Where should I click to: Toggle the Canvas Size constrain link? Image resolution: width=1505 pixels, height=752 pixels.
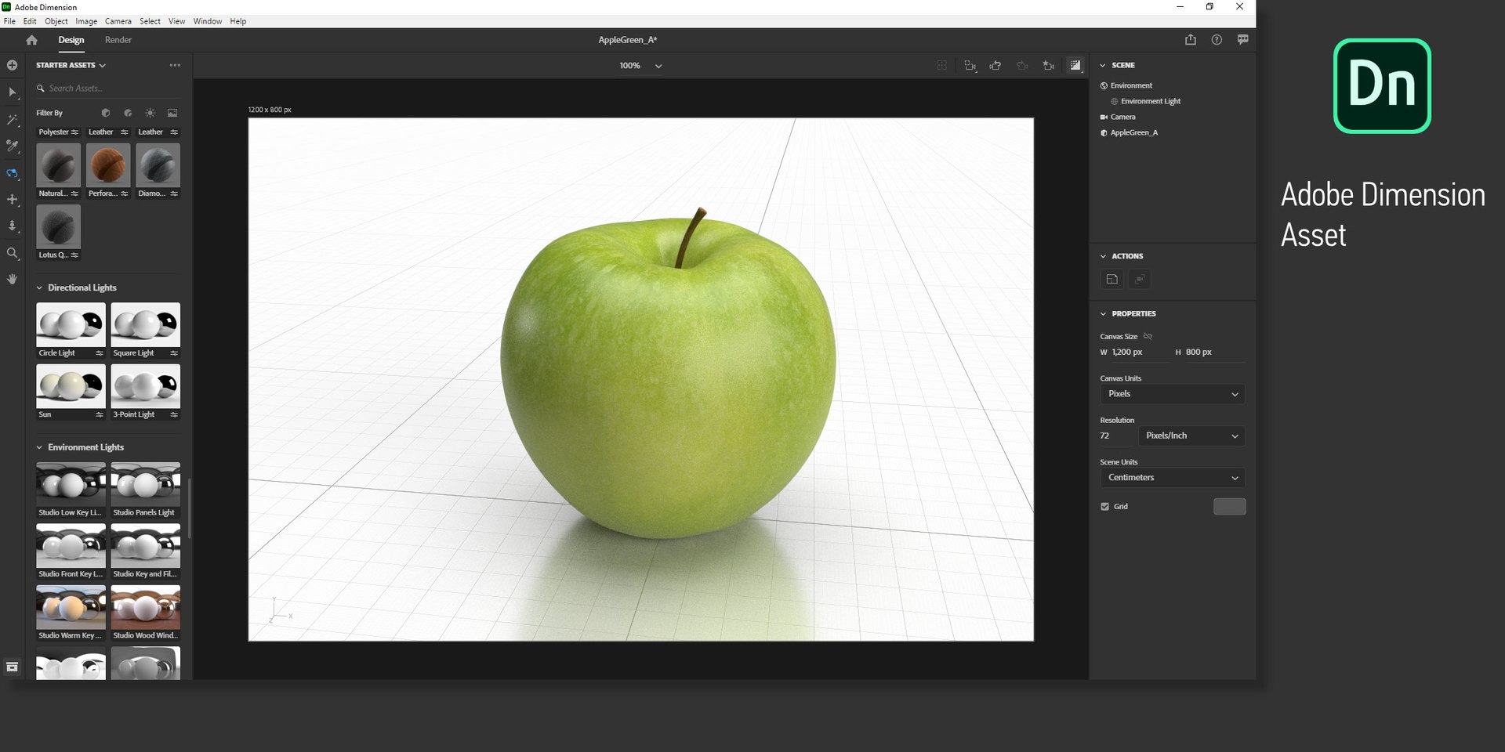coord(1148,336)
